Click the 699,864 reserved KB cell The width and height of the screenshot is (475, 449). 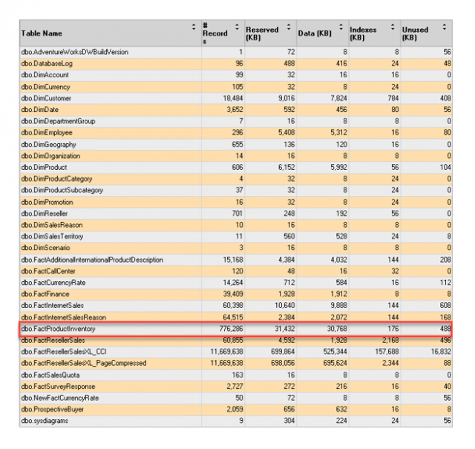280,351
